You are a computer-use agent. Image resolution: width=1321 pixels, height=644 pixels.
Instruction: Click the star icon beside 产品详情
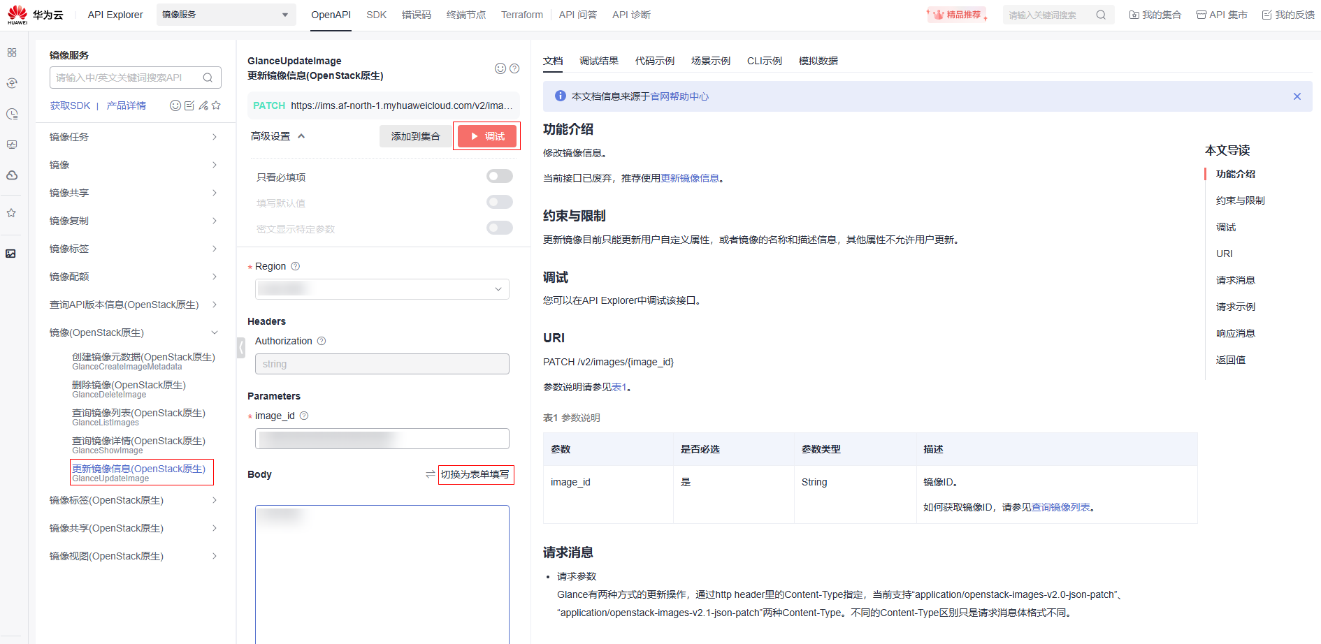pos(216,105)
